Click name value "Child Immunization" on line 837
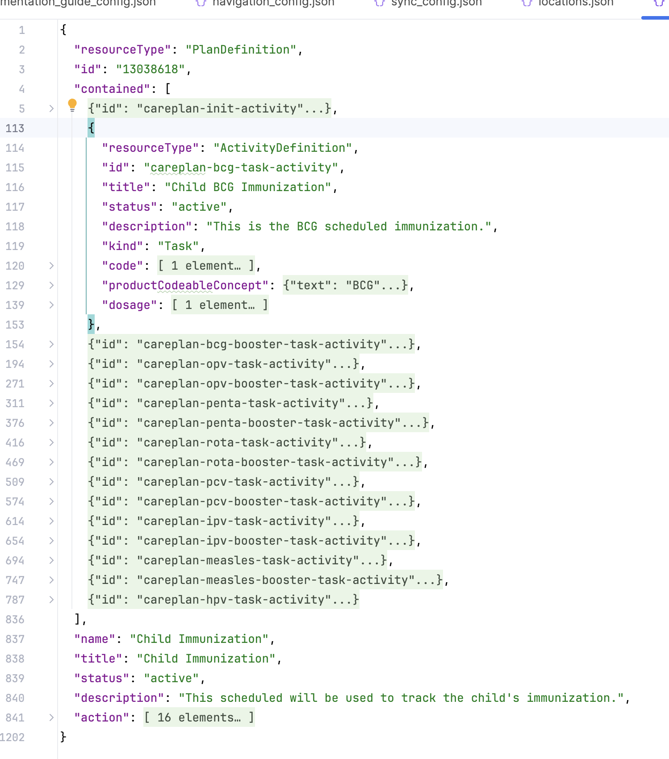 pyautogui.click(x=199, y=639)
